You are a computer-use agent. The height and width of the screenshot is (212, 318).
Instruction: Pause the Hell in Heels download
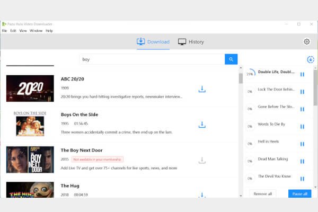302,144
